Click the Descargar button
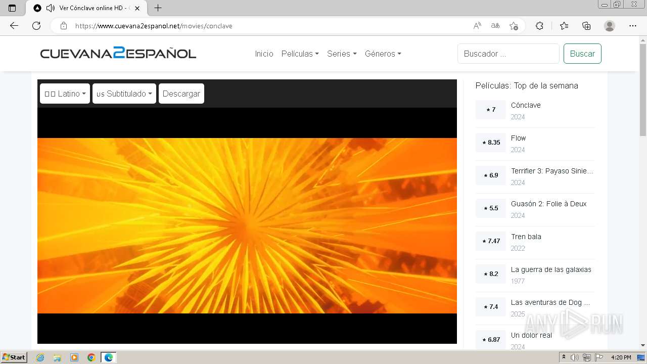 (x=181, y=94)
